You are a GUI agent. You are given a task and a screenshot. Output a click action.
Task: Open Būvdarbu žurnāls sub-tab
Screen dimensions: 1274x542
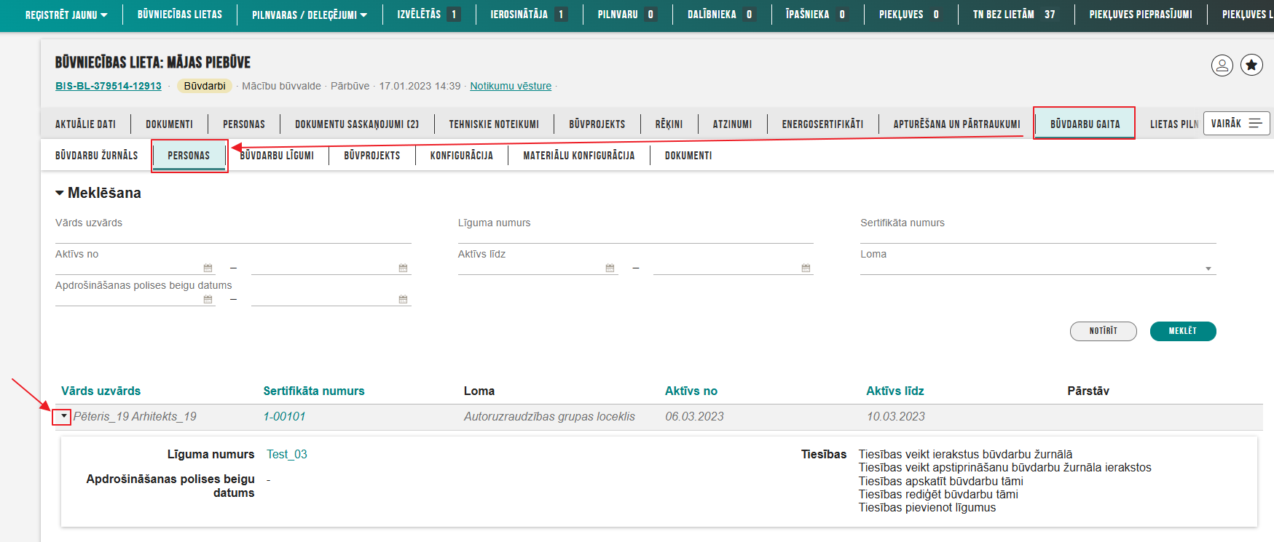[96, 156]
